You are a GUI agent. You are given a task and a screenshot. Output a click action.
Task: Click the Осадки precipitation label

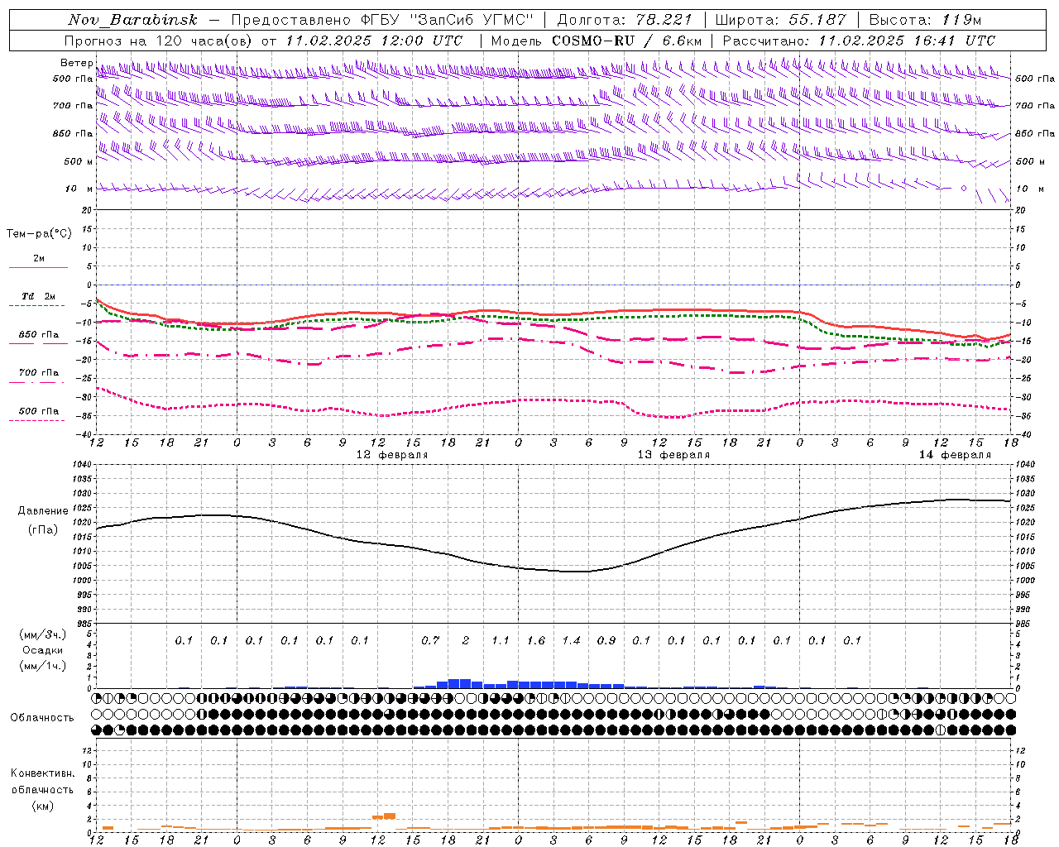tap(42, 650)
